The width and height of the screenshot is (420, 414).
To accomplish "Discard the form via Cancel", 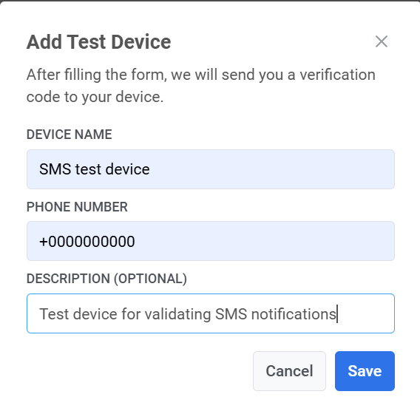I will (x=289, y=371).
